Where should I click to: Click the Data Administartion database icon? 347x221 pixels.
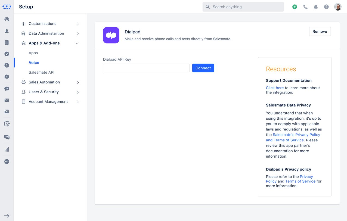coord(24,33)
